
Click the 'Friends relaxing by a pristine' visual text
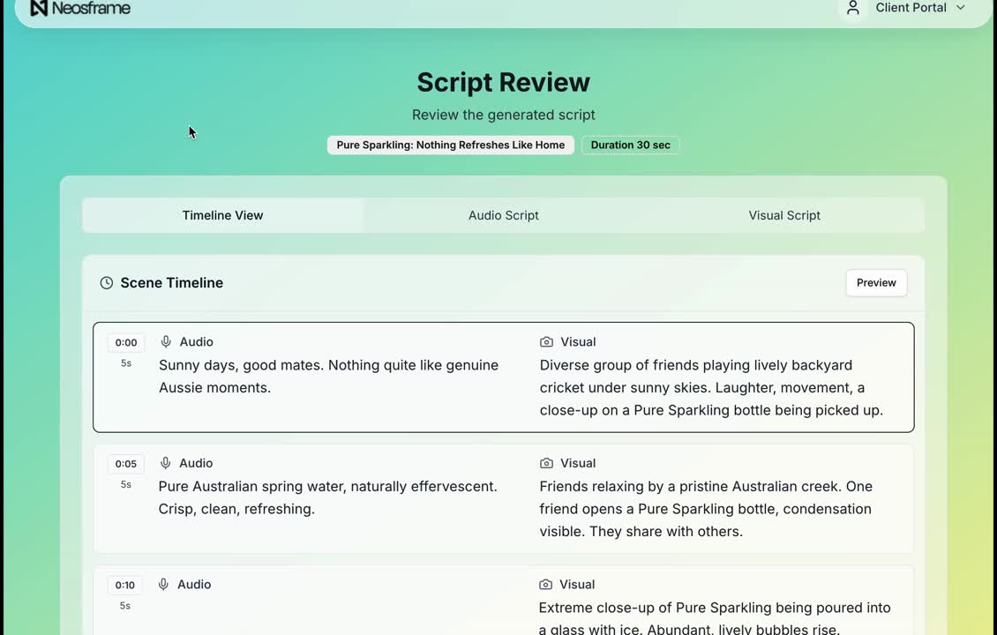coord(707,509)
